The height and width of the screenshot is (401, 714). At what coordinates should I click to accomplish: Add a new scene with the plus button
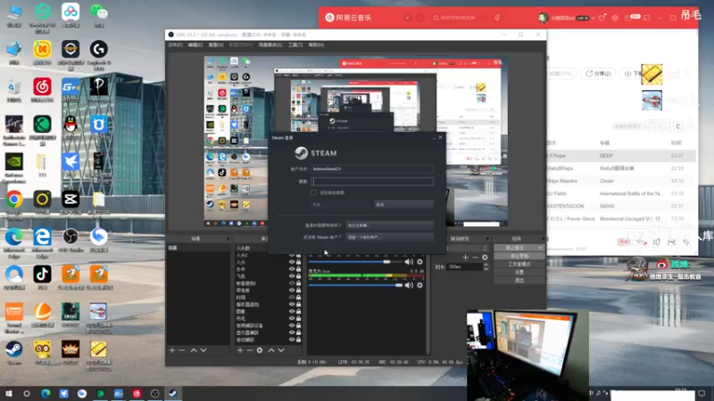(172, 350)
